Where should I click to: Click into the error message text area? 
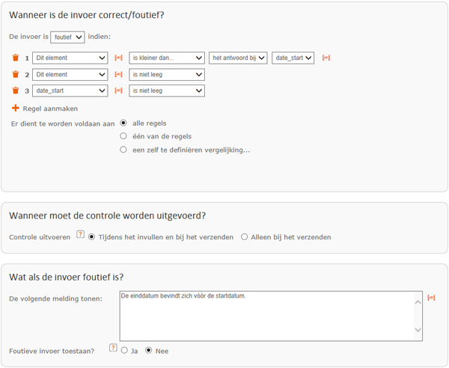pyautogui.click(x=266, y=316)
